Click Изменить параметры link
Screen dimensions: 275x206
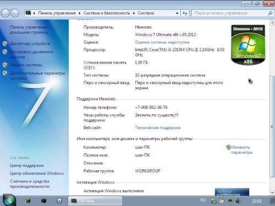(x=242, y=150)
